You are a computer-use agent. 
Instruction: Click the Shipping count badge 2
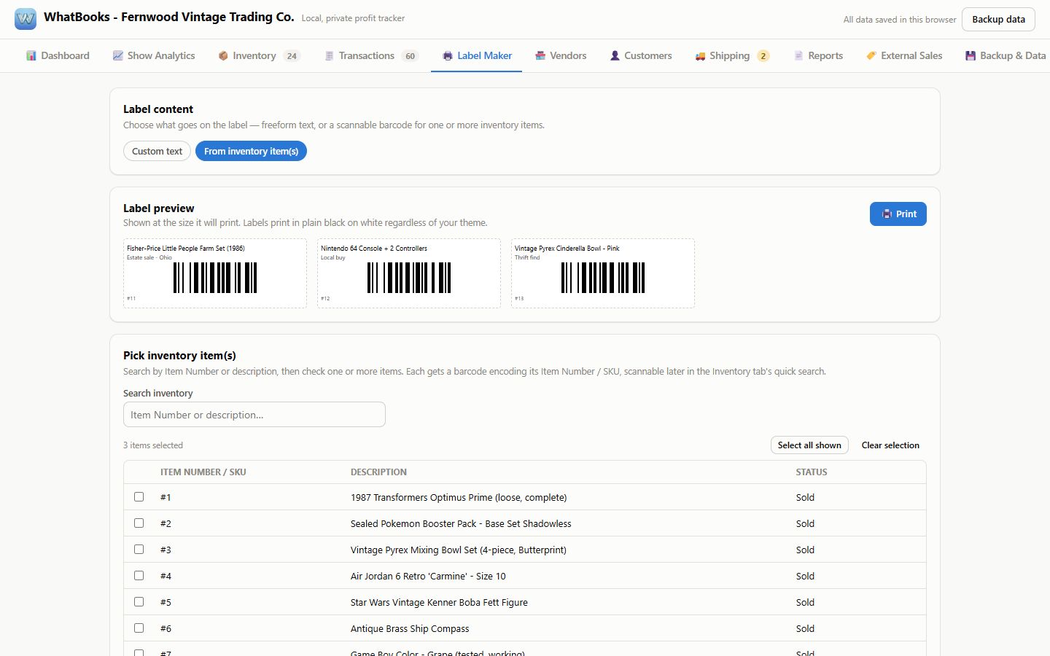coord(763,56)
